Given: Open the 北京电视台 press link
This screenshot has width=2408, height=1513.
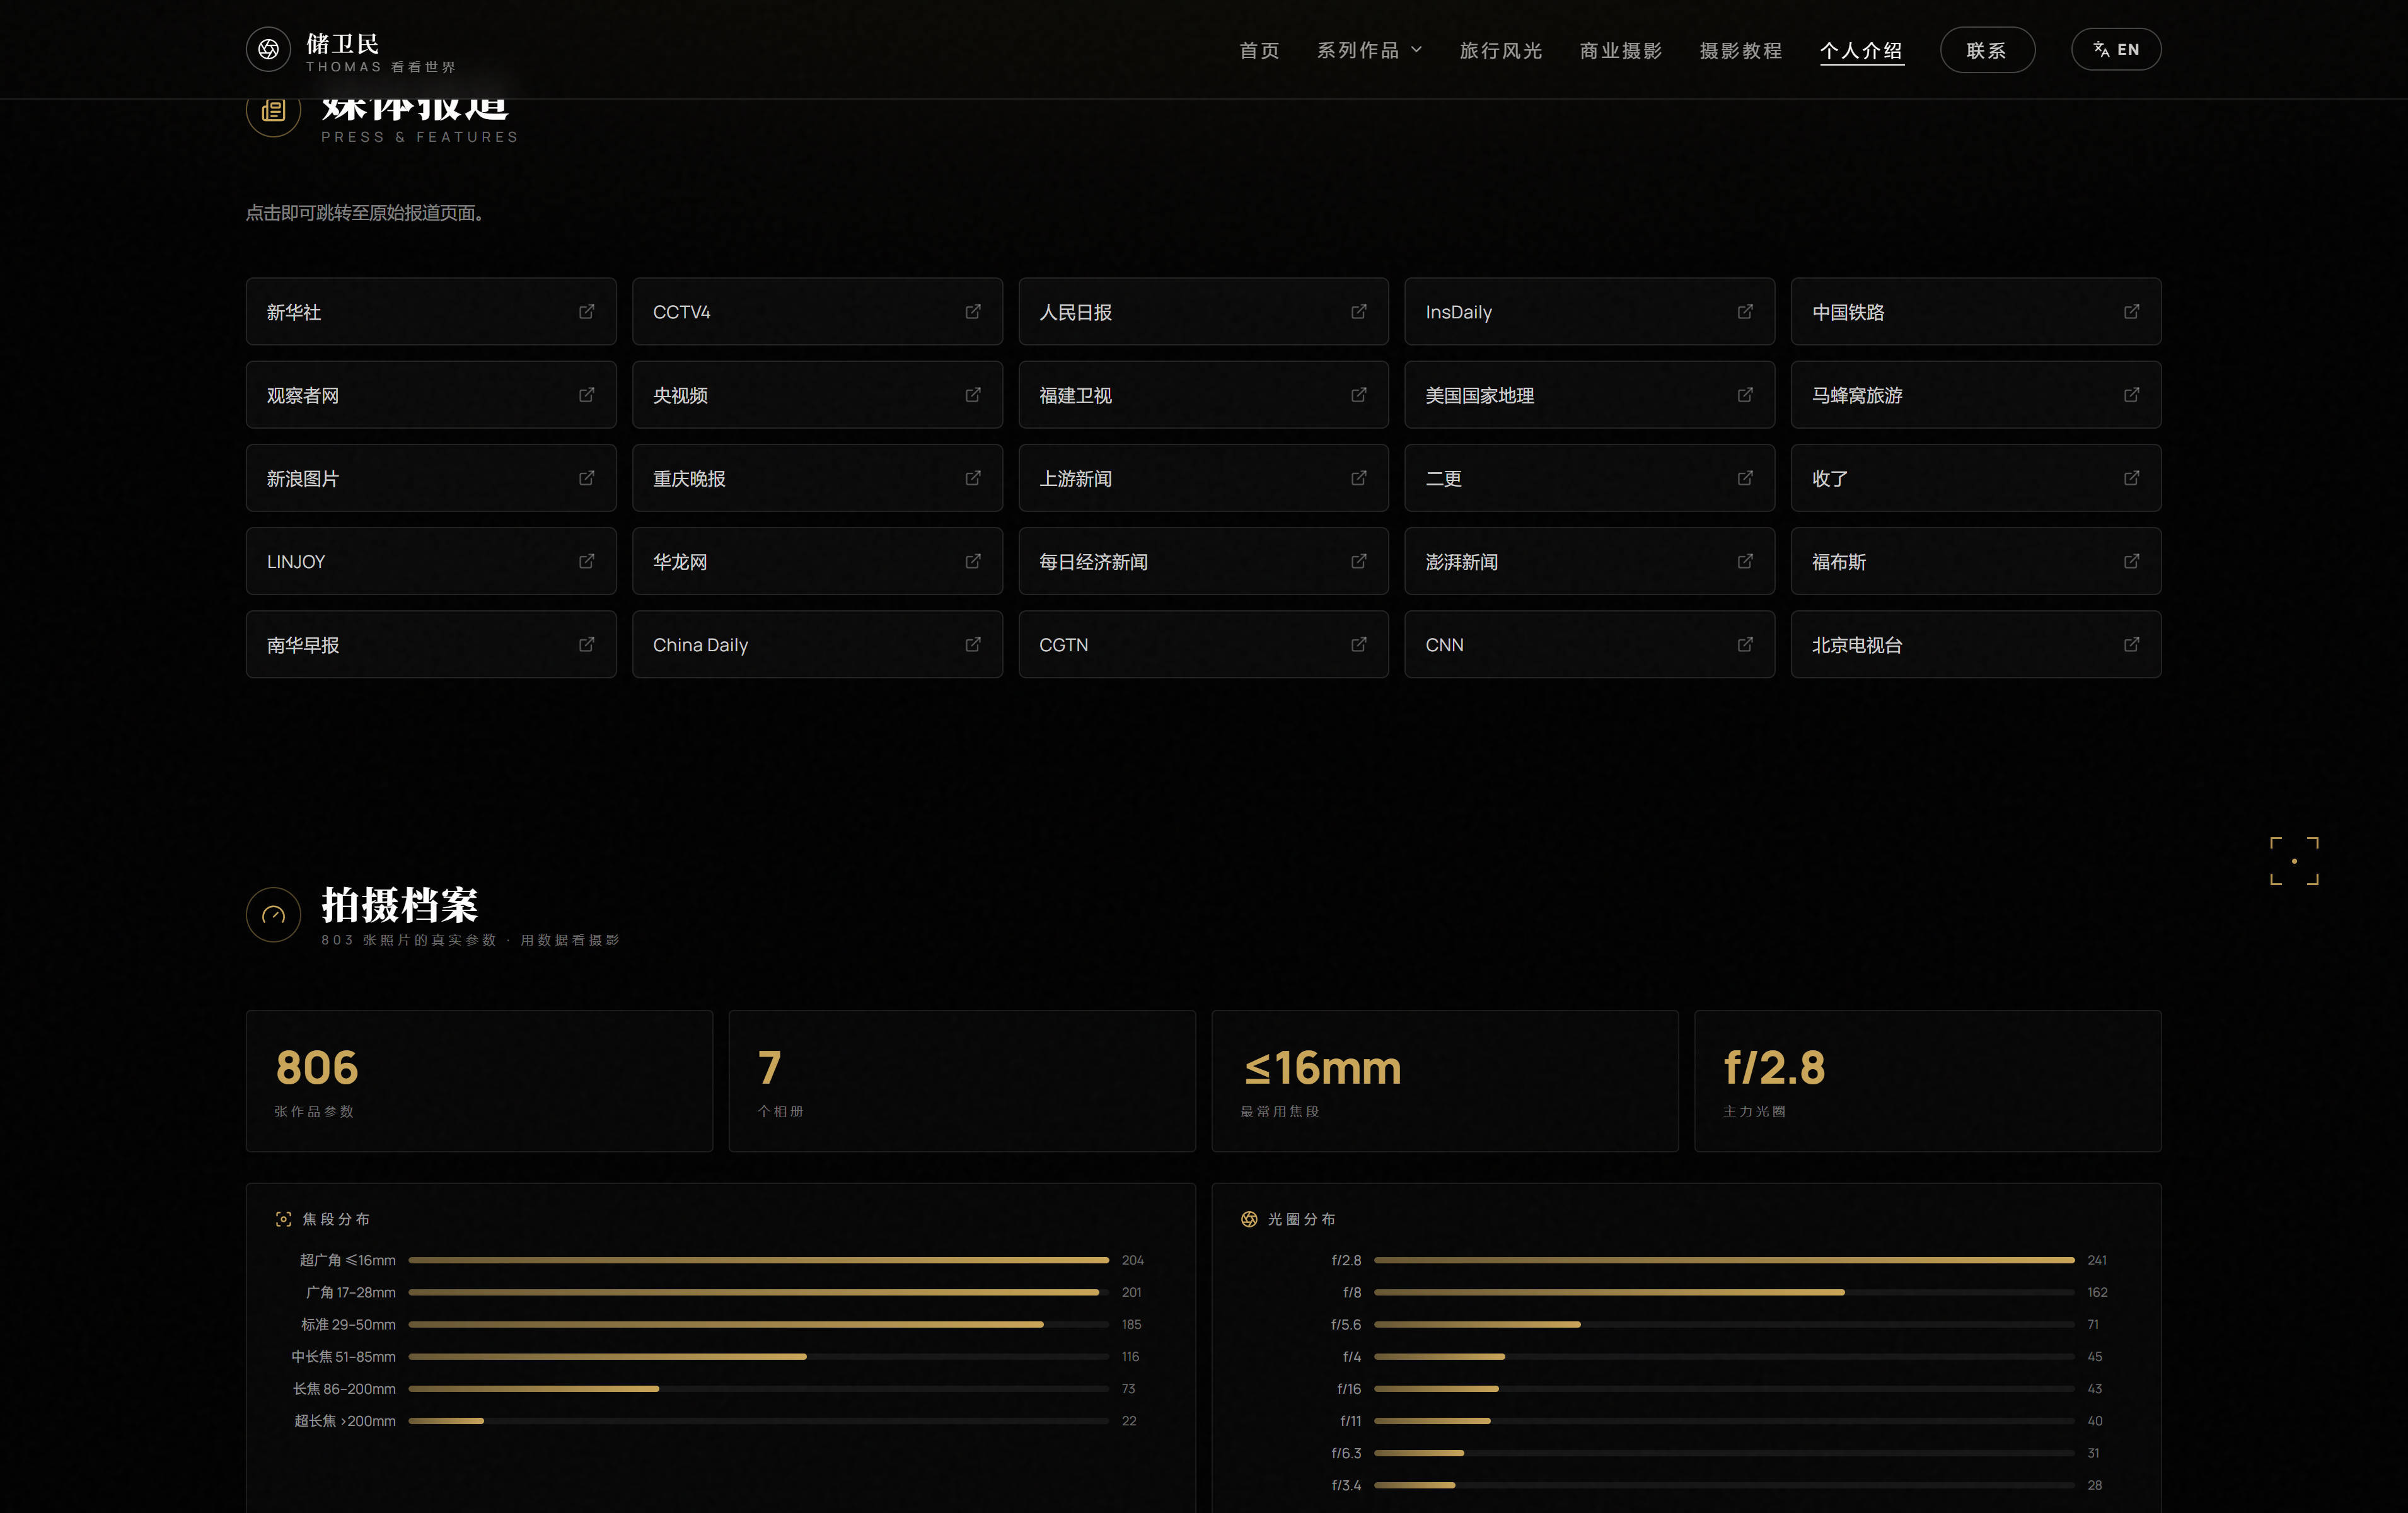Looking at the screenshot, I should tap(1976, 645).
